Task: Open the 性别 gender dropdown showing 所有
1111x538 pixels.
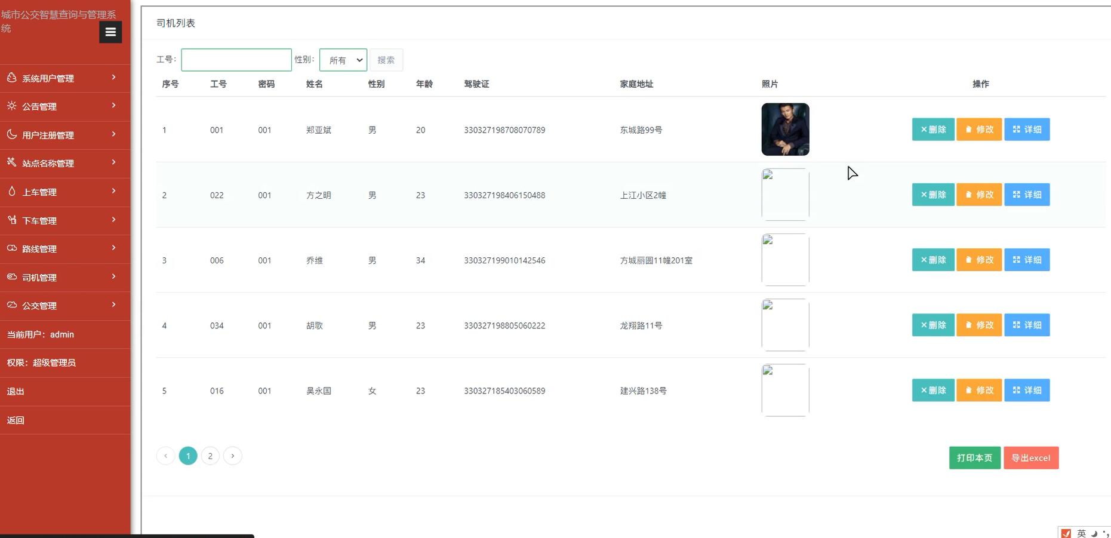Action: point(343,60)
